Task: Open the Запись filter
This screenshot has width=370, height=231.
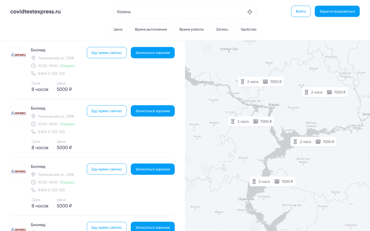Action: click(x=222, y=29)
